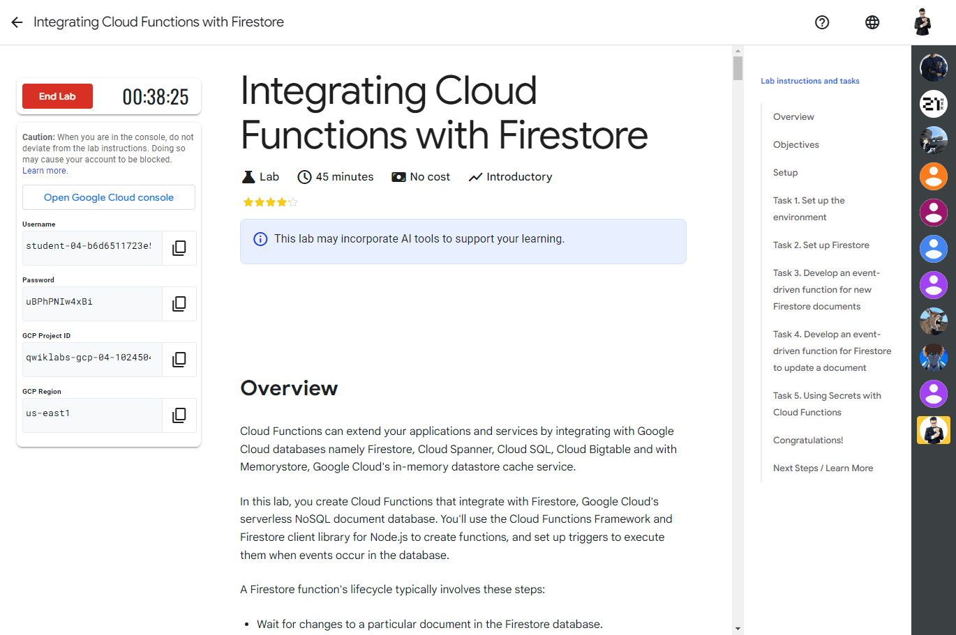
Task: Open Google Cloud console
Action: [x=109, y=197]
